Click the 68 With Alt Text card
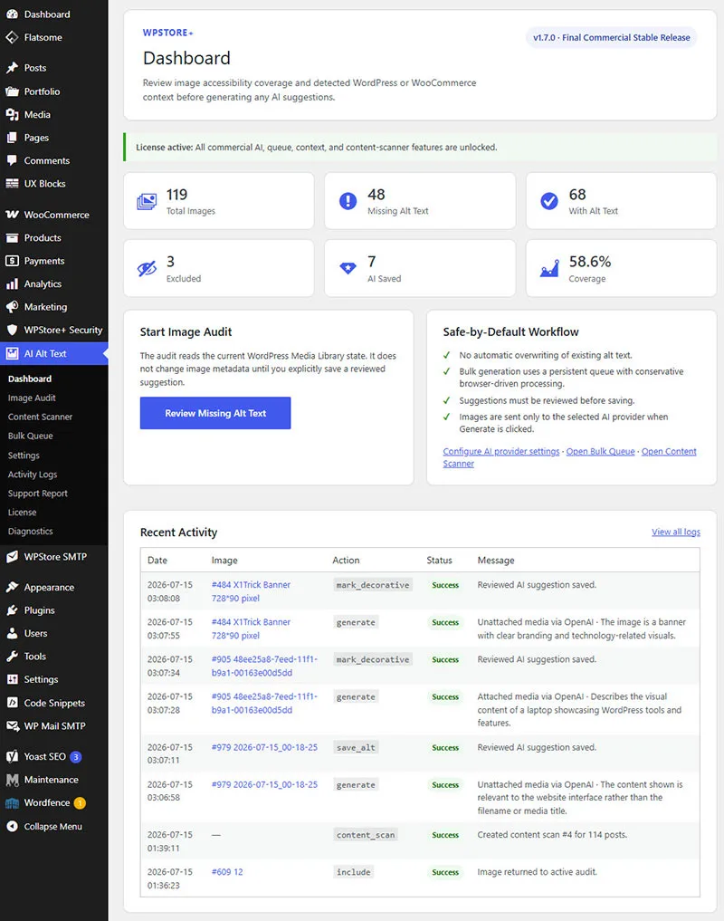The image size is (724, 921). point(621,201)
